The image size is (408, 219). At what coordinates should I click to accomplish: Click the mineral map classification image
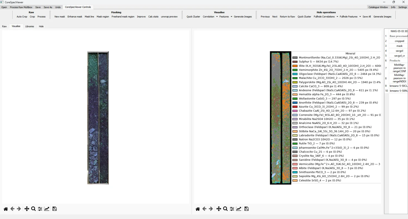[x=280, y=118]
